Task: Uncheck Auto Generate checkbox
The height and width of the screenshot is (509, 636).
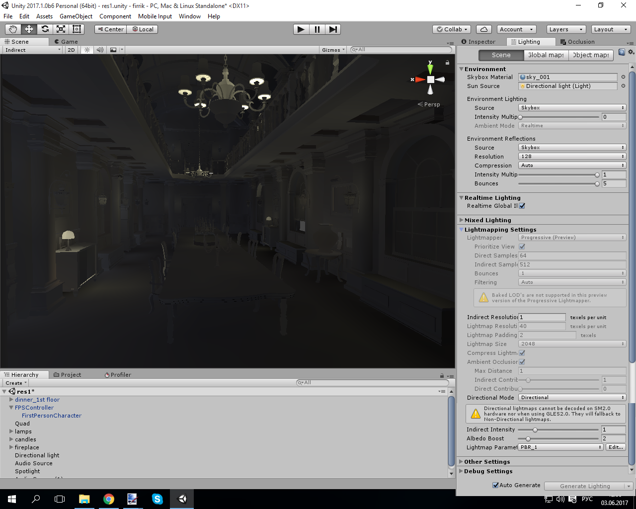Action: tap(495, 485)
